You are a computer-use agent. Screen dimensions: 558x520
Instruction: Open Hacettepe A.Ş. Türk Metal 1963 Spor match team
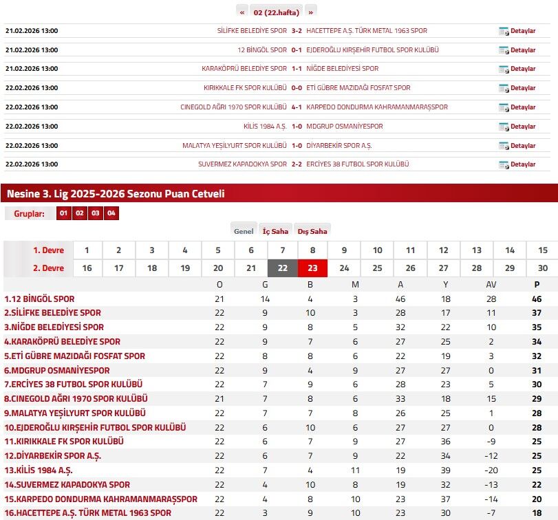[x=367, y=31]
